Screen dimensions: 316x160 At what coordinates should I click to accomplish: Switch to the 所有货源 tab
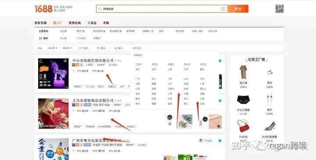[x=40, y=23]
